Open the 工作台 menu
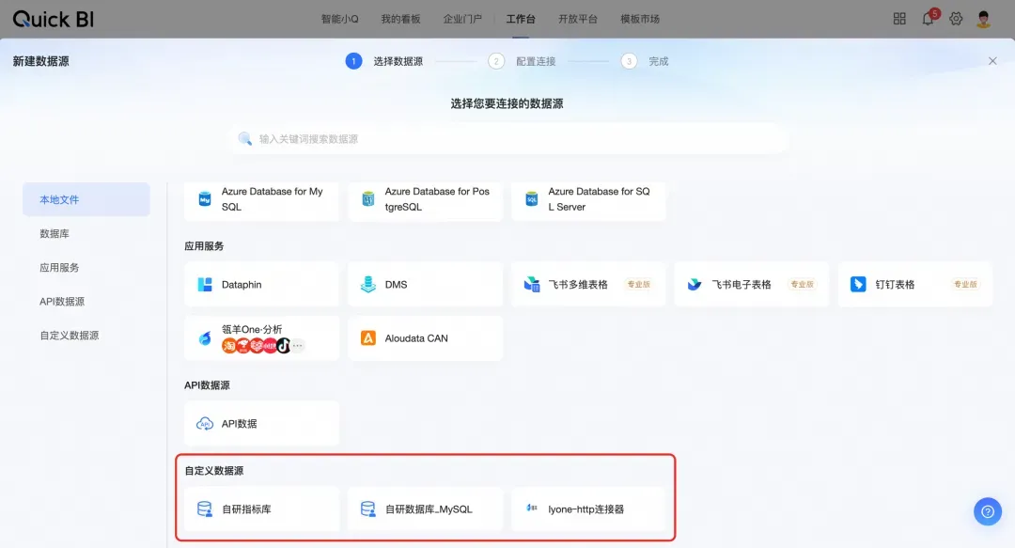Screen dimensions: 1015x548 click(x=521, y=19)
